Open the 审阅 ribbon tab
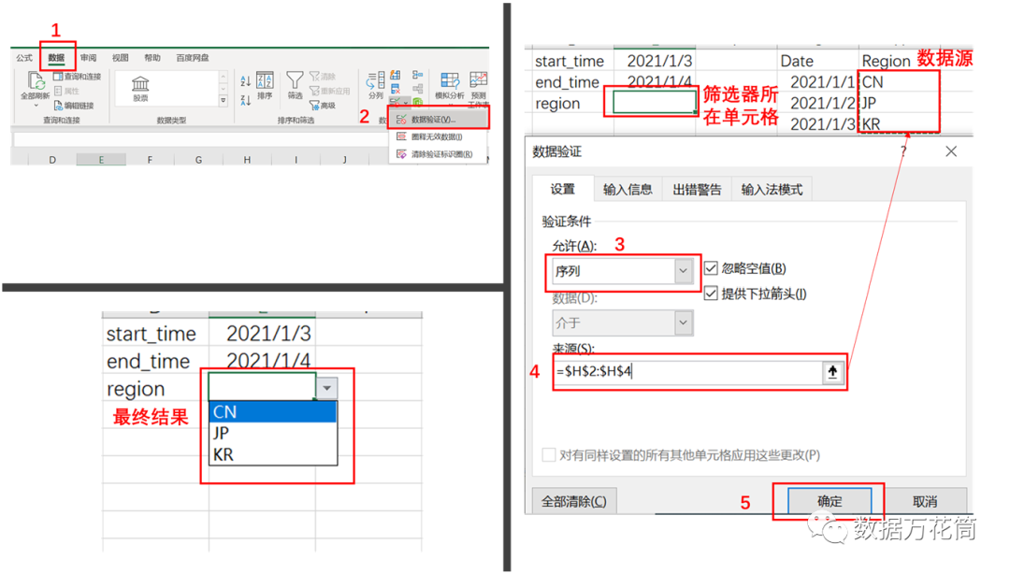Screen dimensions: 1010x573 pyautogui.click(x=88, y=58)
